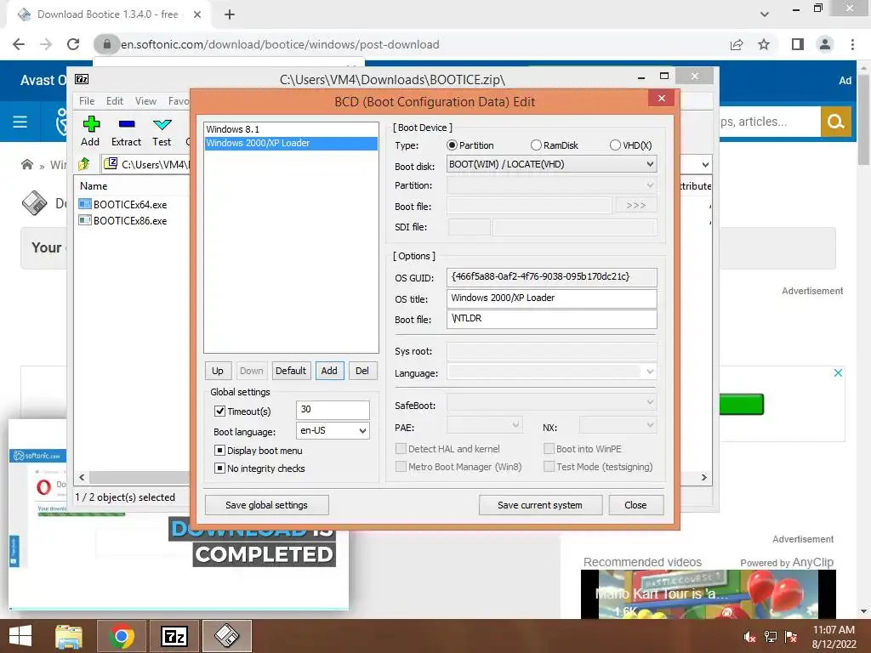This screenshot has width=871, height=653.
Task: Open Chrome profile avatar
Action: [x=825, y=44]
